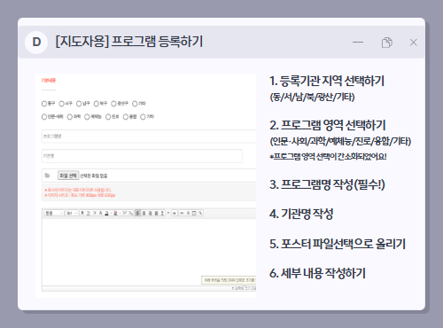Minimize the 프로그램 등록하기 window
Viewport: 443px width, 328px height.
point(358,43)
